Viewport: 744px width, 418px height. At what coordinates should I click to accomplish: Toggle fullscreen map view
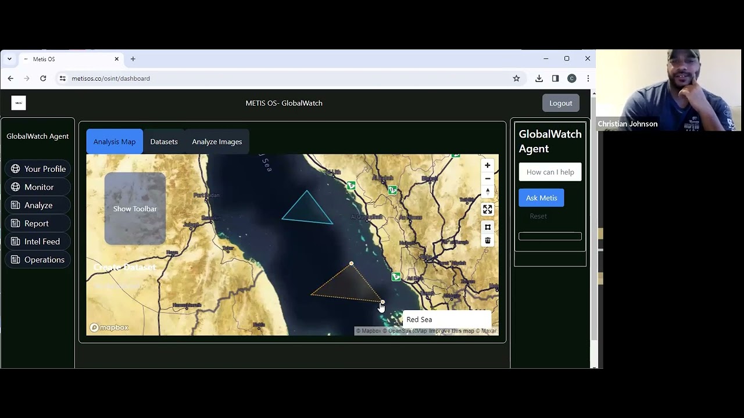(488, 209)
